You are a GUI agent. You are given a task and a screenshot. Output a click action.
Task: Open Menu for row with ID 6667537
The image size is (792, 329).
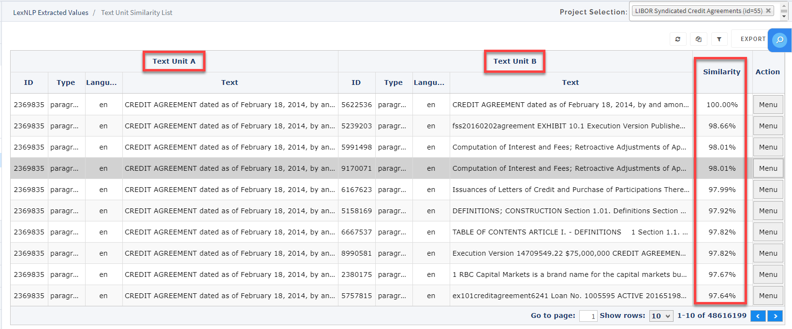point(768,232)
